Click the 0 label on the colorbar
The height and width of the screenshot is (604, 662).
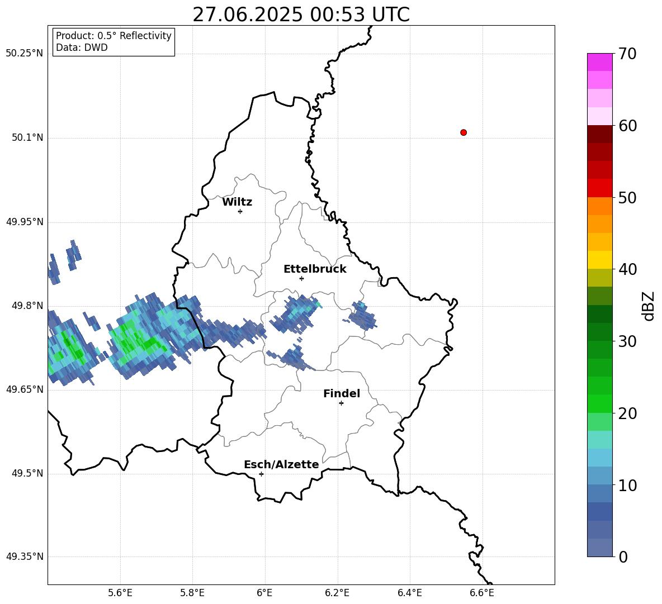tap(623, 557)
